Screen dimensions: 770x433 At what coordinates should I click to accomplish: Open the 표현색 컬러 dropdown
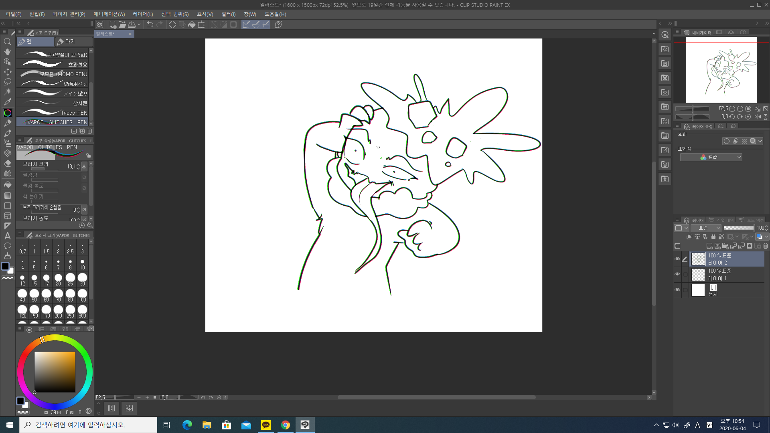click(x=711, y=157)
